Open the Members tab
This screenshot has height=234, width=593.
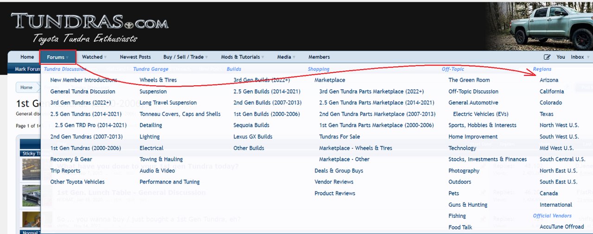(x=319, y=57)
